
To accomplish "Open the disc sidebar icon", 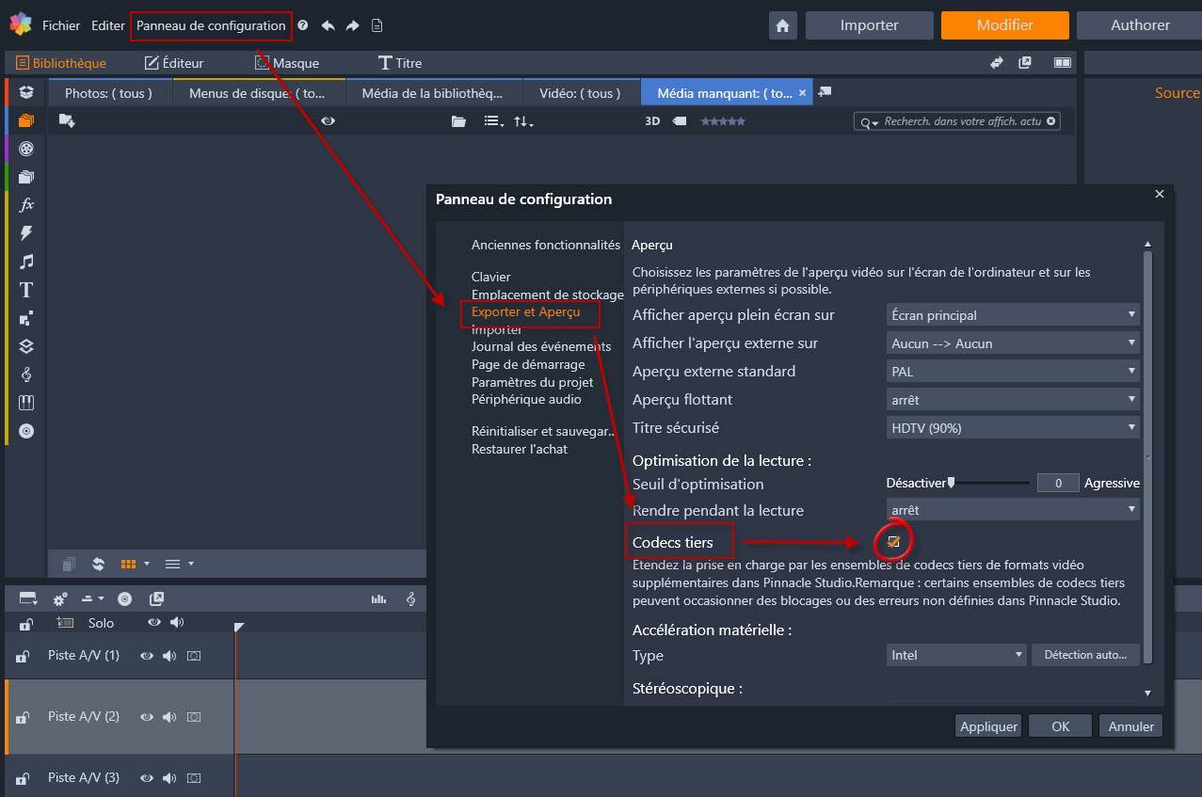I will pyautogui.click(x=26, y=432).
